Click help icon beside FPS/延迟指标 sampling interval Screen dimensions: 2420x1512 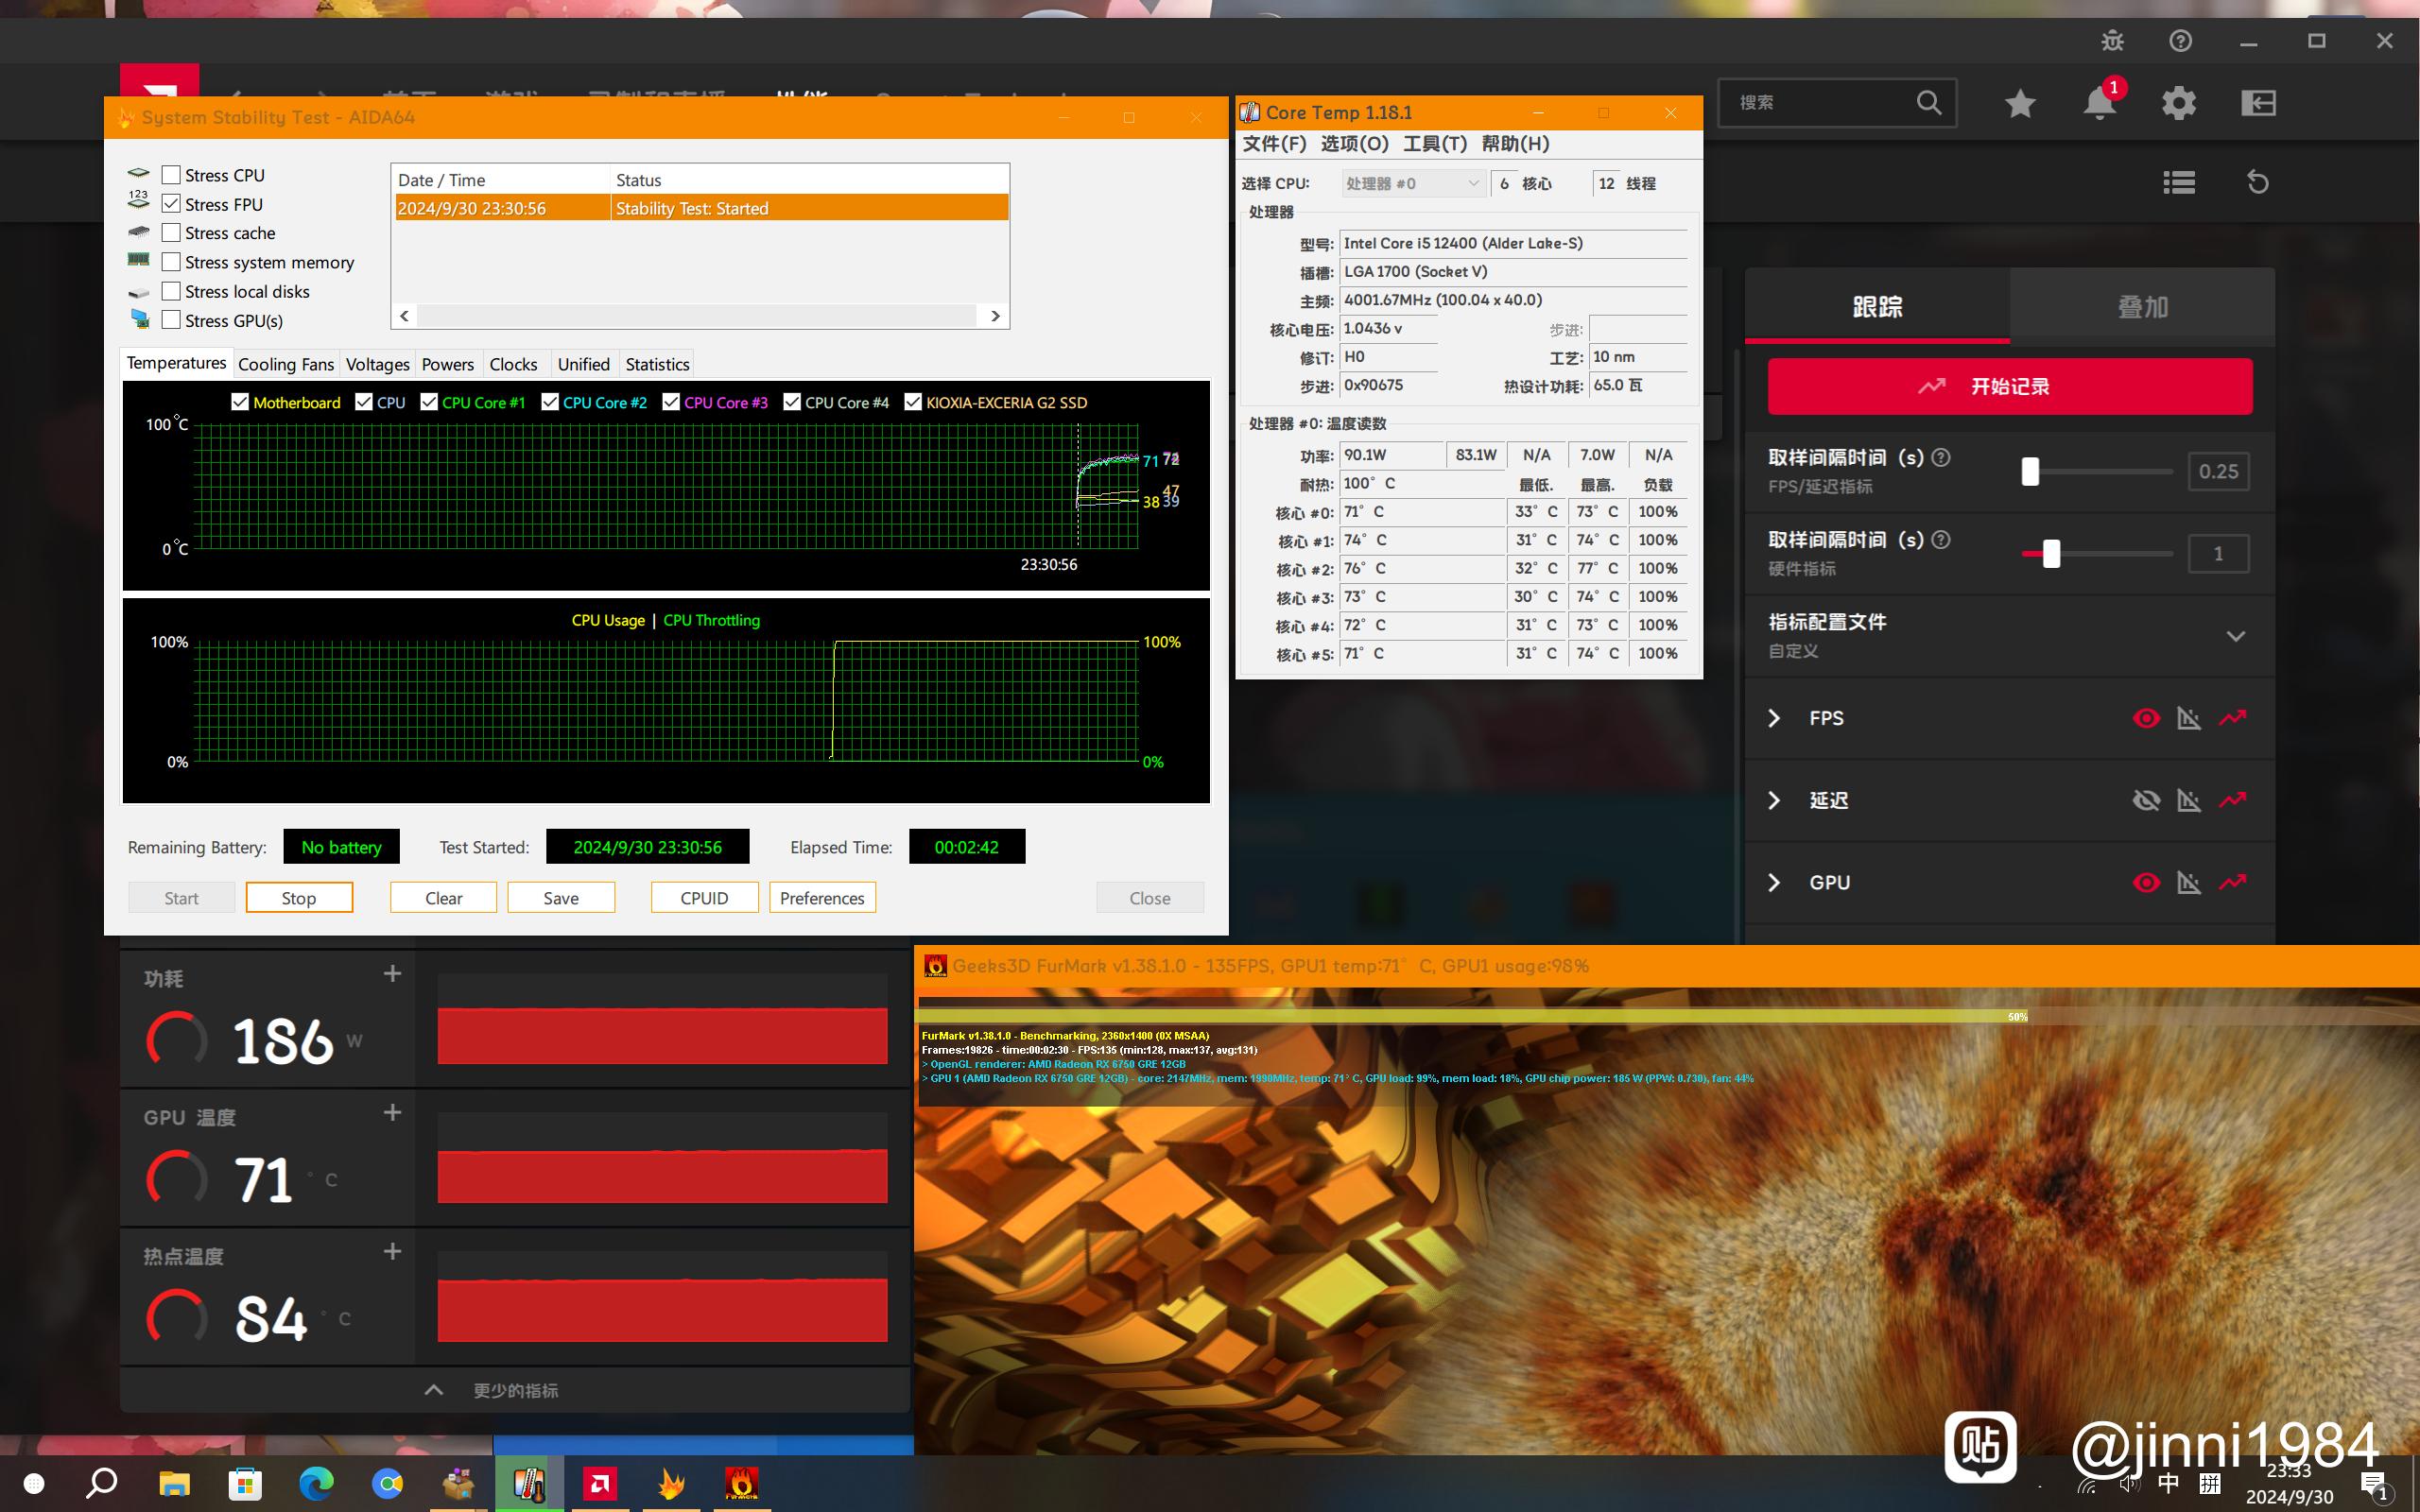1941,457
